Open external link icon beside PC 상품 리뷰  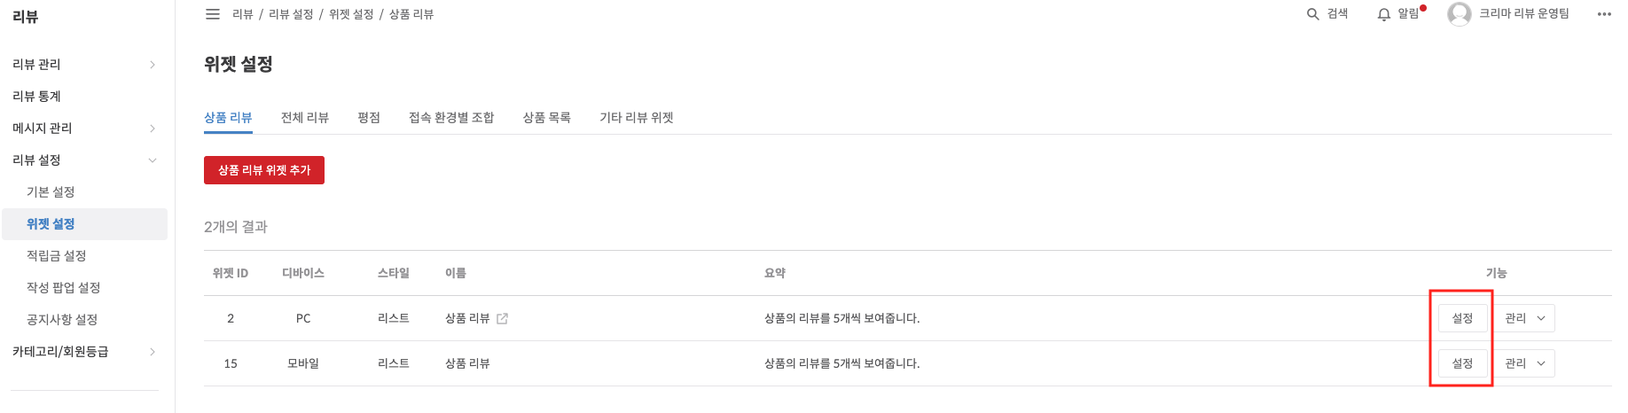502,319
